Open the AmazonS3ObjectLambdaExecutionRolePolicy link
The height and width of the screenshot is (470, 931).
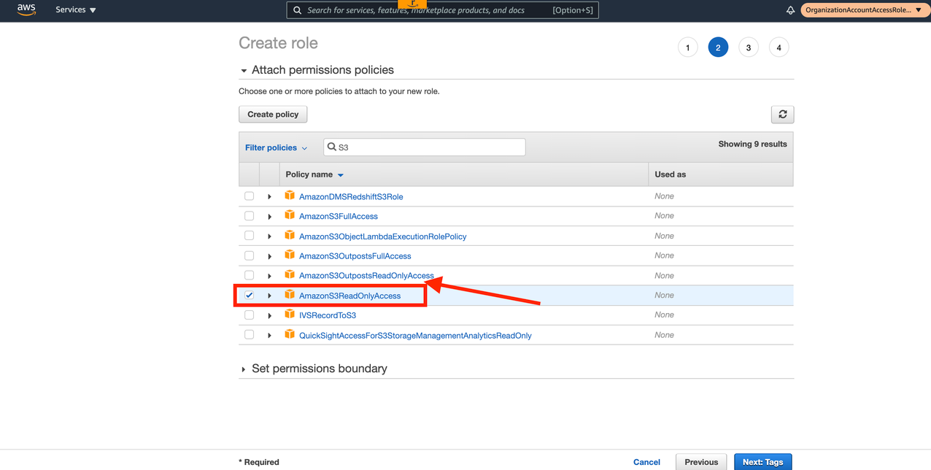click(x=382, y=236)
